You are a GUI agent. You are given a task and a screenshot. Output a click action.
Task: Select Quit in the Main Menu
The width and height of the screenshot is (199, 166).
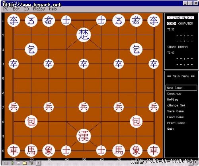pyautogui.click(x=170, y=128)
